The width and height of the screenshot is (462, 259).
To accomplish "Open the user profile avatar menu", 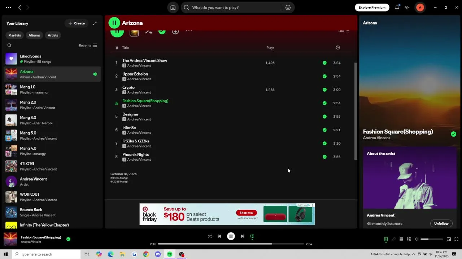I will click(420, 8).
